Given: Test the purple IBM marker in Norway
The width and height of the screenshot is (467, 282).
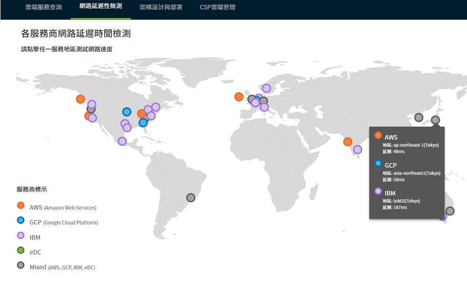Looking at the screenshot, I should (x=266, y=88).
